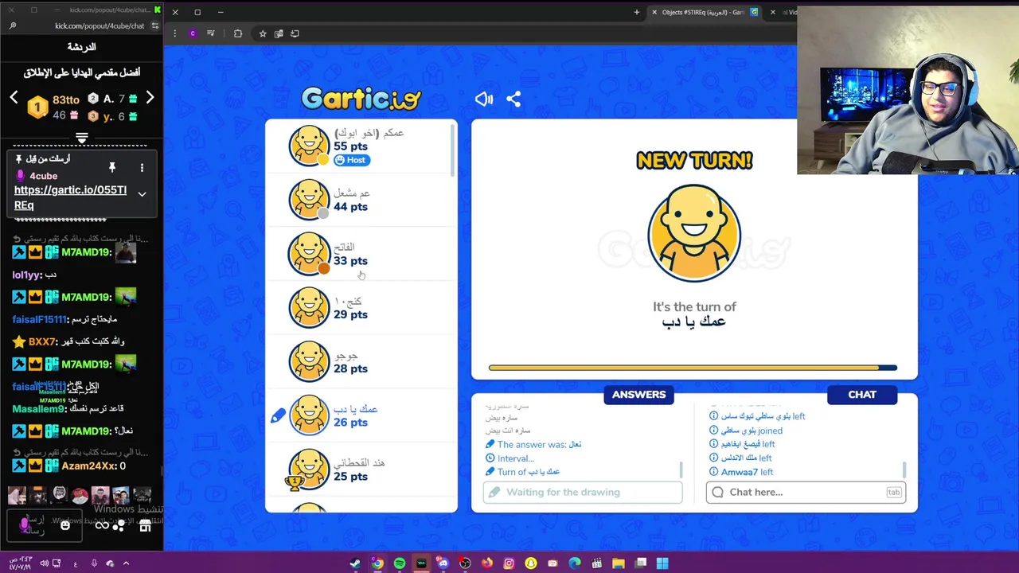Viewport: 1019px width, 573px height.
Task: Open a new browser tab with plus
Action: point(636,12)
